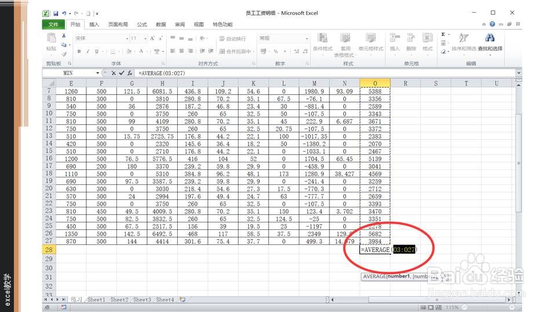Click the Format cells icon
The height and width of the screenshot is (312, 556).
[x=427, y=38]
